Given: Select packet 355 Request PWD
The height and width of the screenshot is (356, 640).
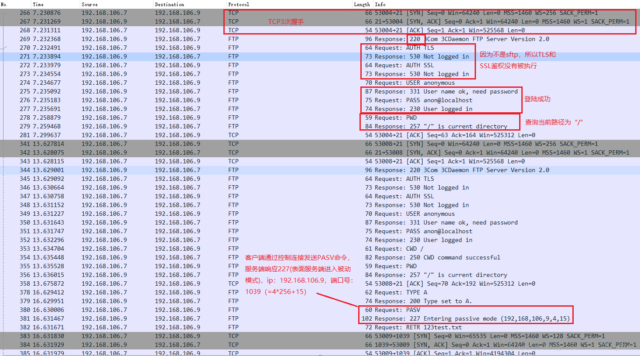Looking at the screenshot, I should pos(320,266).
